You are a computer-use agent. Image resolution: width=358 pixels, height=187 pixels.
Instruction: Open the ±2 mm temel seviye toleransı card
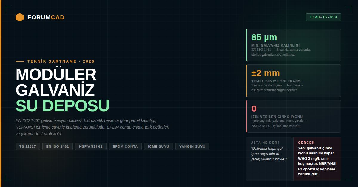(x=293, y=81)
